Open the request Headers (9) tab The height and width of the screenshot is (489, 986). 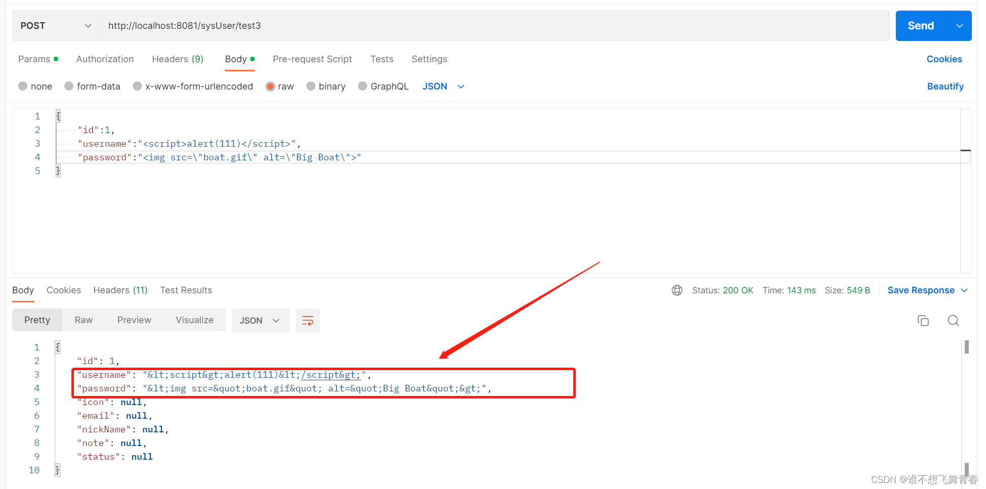coord(178,59)
